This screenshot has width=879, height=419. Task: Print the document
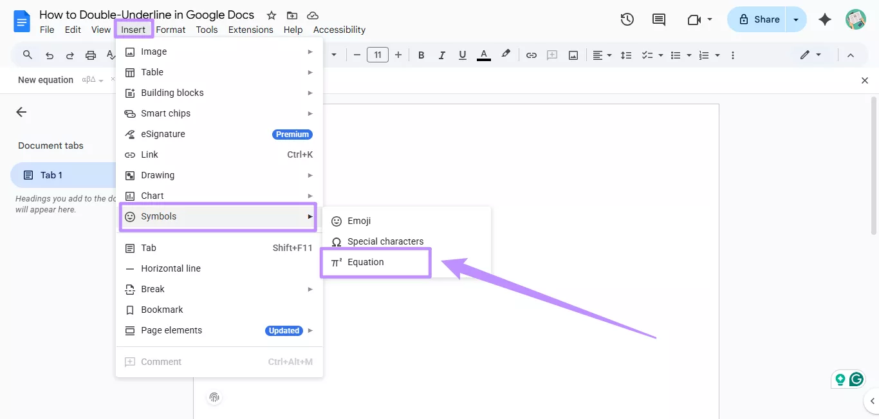(91, 55)
